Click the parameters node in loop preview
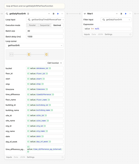This screenshot has width=139, height=164. coord(12,54)
